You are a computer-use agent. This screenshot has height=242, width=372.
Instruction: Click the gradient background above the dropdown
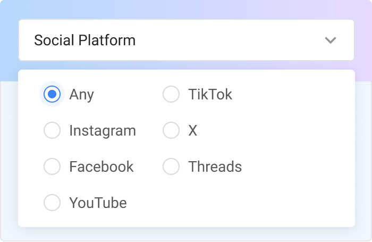point(186,9)
